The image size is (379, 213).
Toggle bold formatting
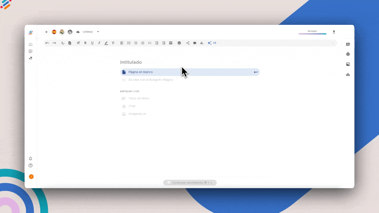pos(85,43)
